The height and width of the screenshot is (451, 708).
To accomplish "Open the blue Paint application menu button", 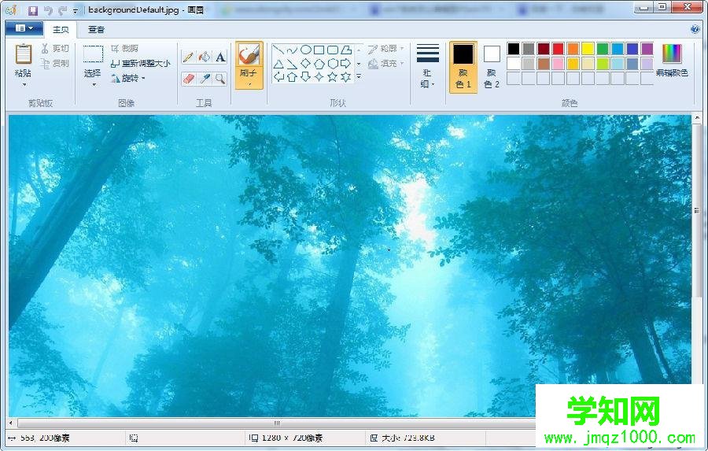I will click(24, 28).
